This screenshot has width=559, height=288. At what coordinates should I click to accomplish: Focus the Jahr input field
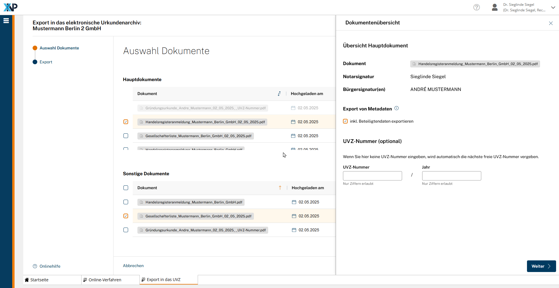pos(451,176)
